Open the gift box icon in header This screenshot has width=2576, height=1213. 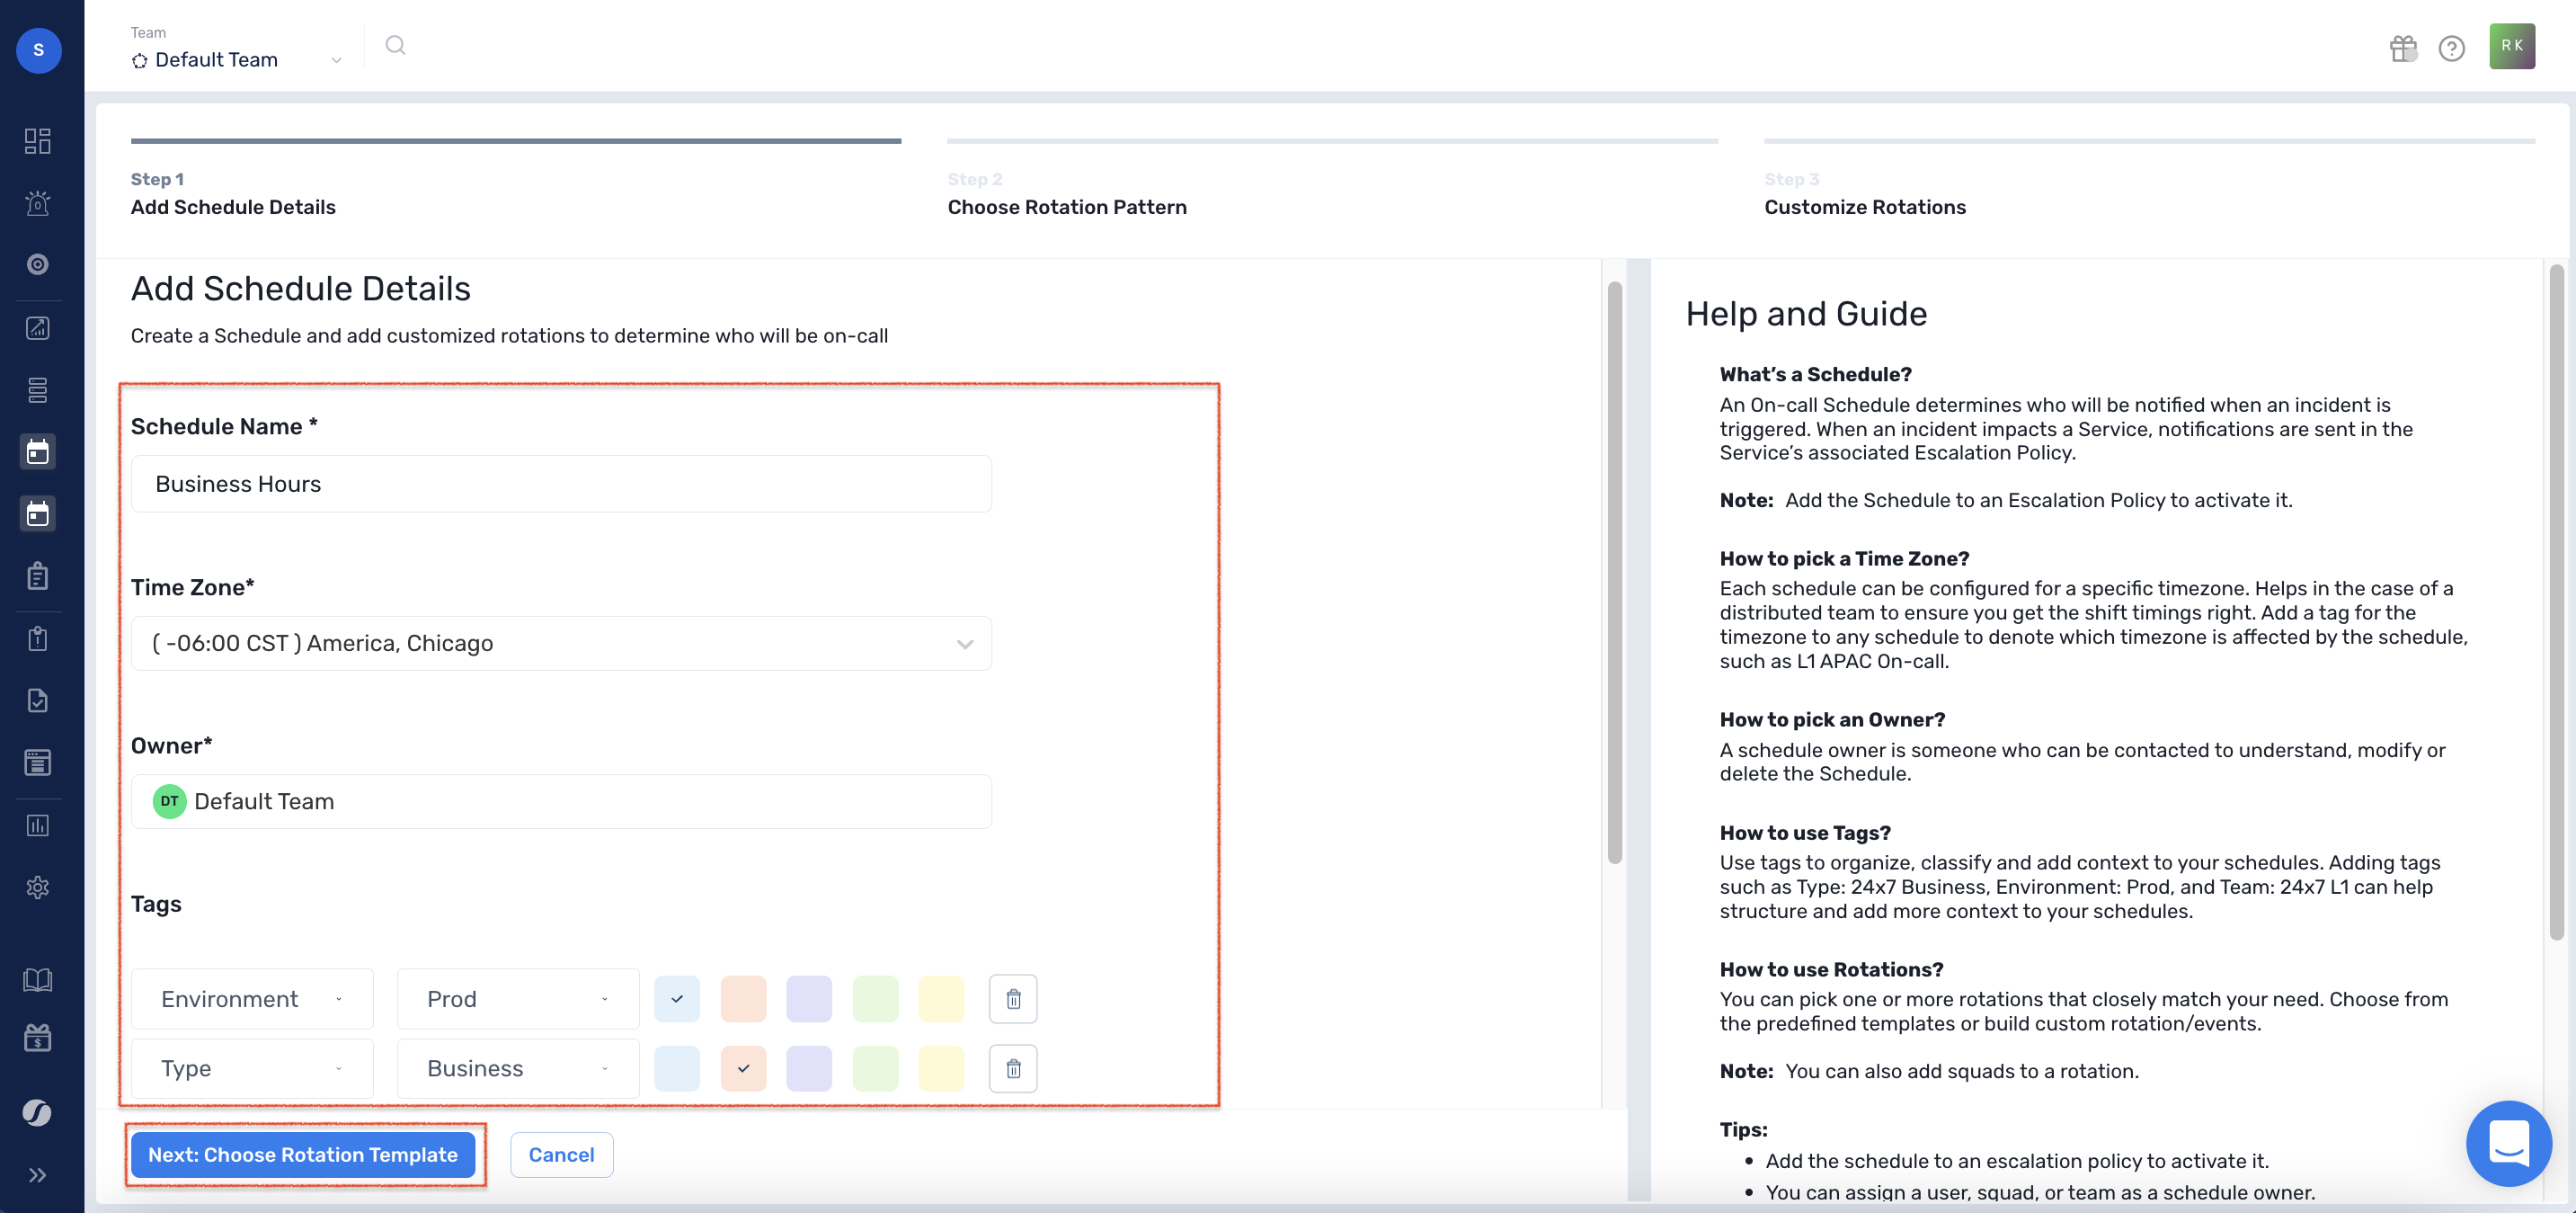[x=2402, y=48]
